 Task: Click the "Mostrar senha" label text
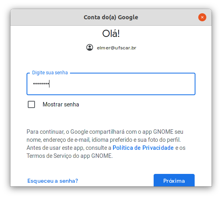[61, 104]
